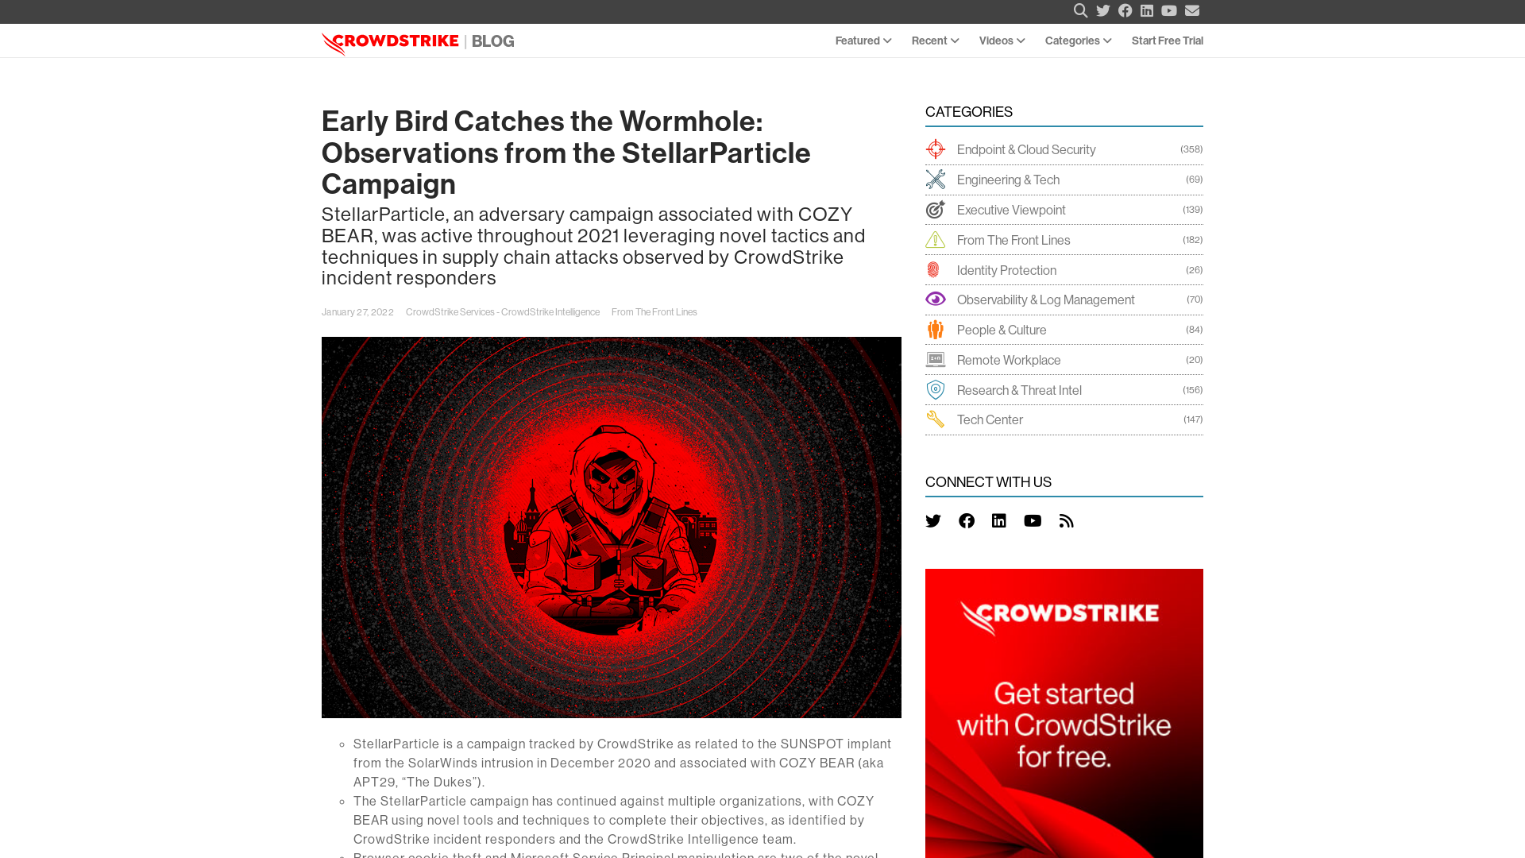Open From The Front Lines sidebar category
This screenshot has height=858, width=1525.
pos(1014,240)
